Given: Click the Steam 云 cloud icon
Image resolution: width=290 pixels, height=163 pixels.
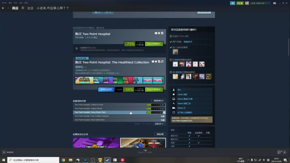Looking at the screenshot, I should click(174, 108).
